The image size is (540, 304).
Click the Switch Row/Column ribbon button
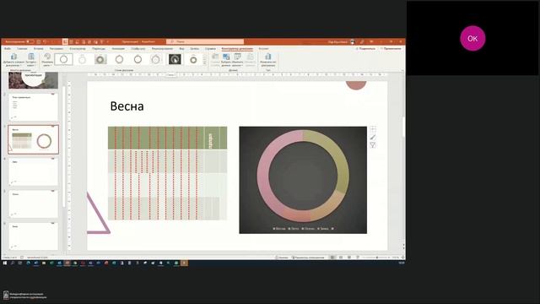[215, 60]
